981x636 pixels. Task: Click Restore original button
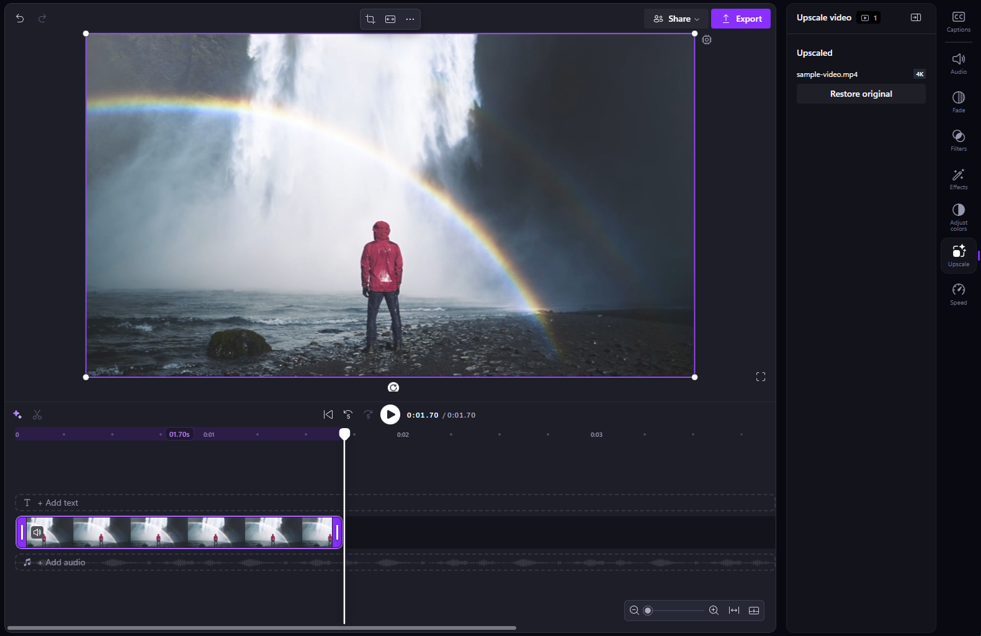[x=861, y=94]
